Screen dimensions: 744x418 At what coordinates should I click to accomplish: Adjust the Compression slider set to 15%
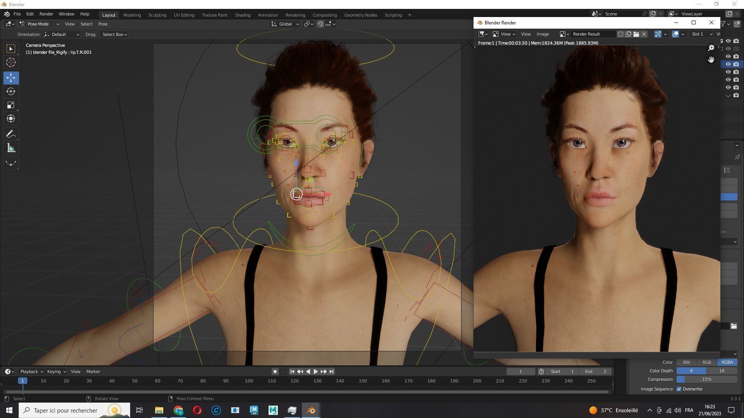pos(707,379)
